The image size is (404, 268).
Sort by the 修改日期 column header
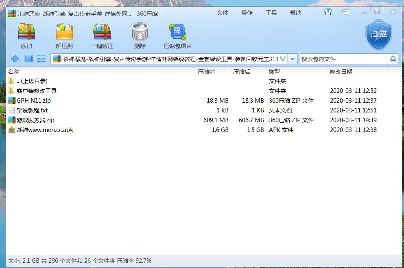[x=341, y=72]
